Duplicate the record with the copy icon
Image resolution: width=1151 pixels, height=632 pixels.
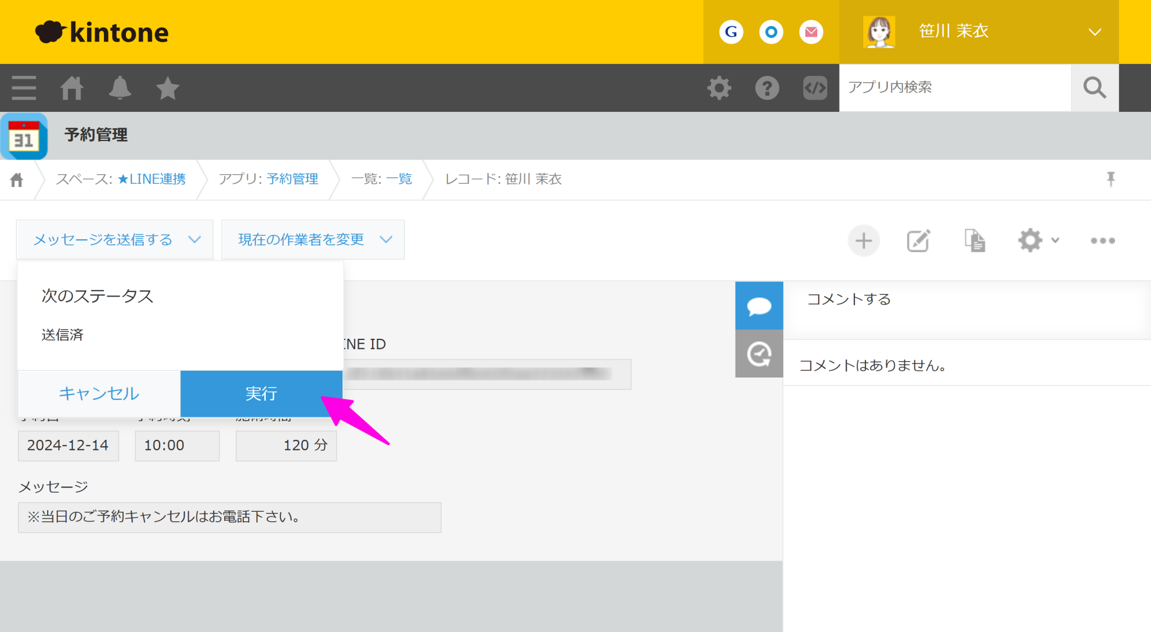(975, 240)
